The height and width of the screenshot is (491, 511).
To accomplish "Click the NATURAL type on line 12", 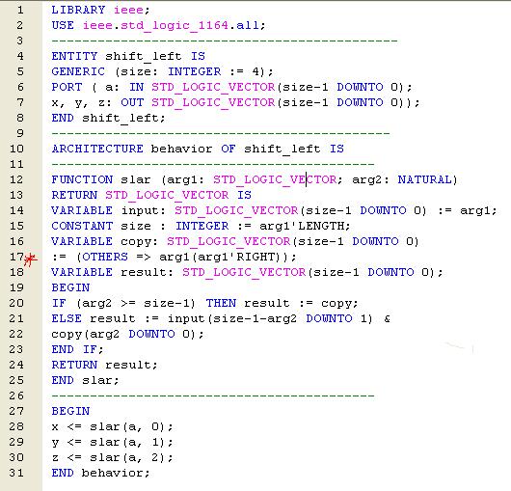I will point(424,179).
